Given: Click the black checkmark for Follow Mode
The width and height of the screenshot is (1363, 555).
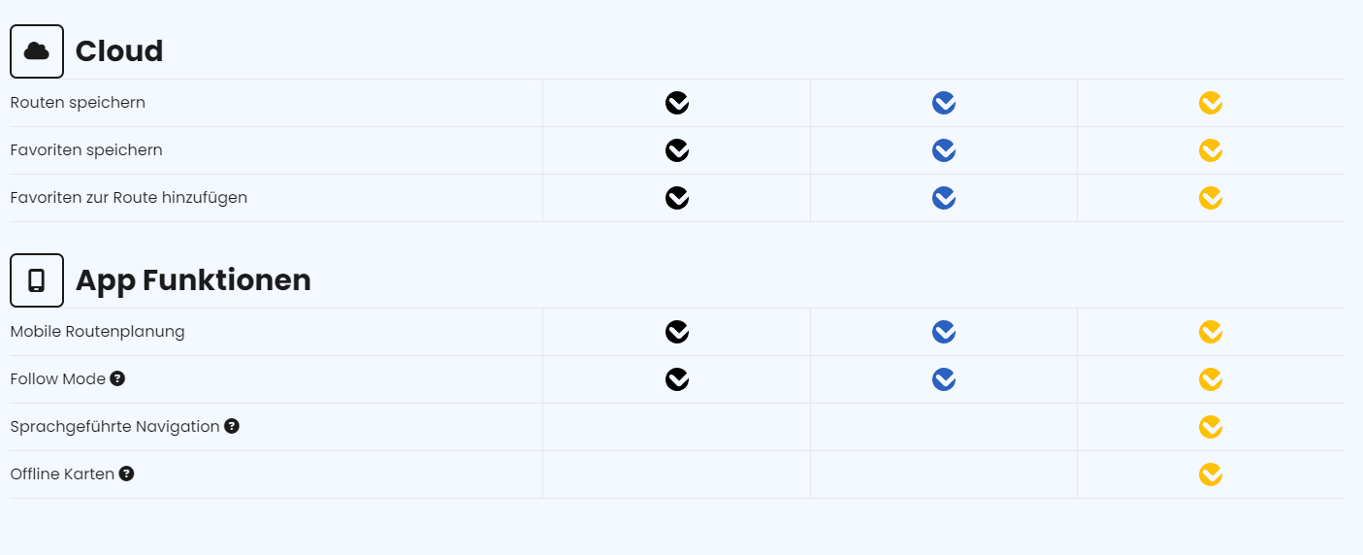Looking at the screenshot, I should click(677, 379).
